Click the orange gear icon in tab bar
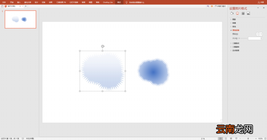267x140 pixels. click(x=212, y=6)
